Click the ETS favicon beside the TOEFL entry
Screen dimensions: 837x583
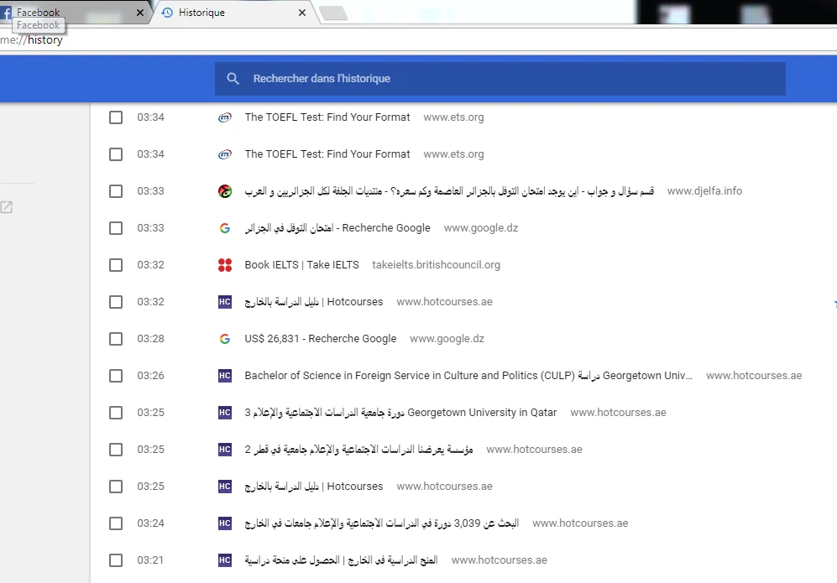click(x=224, y=117)
